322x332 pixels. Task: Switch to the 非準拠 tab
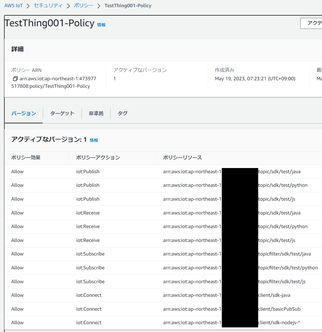click(x=96, y=113)
